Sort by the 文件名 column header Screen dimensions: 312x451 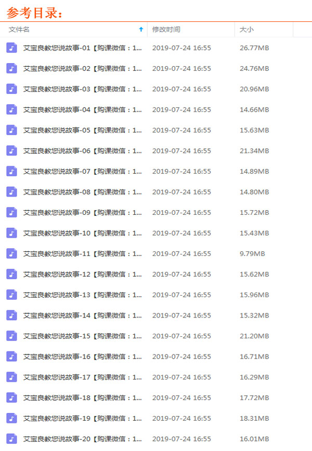19,30
